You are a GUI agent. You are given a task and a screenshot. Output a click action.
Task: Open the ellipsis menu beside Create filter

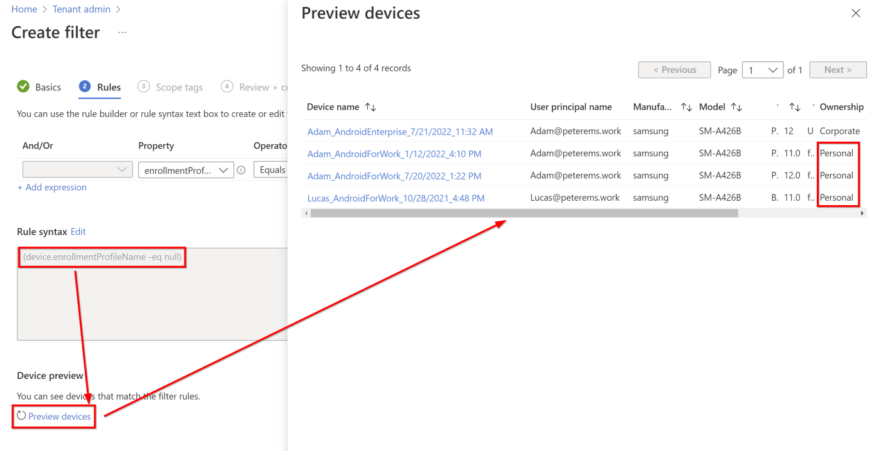122,33
